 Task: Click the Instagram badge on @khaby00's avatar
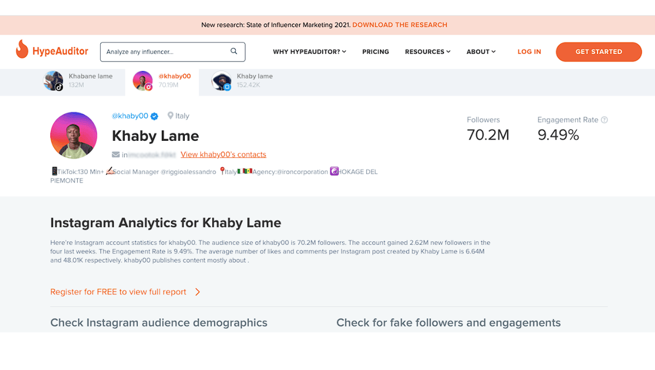(x=149, y=87)
